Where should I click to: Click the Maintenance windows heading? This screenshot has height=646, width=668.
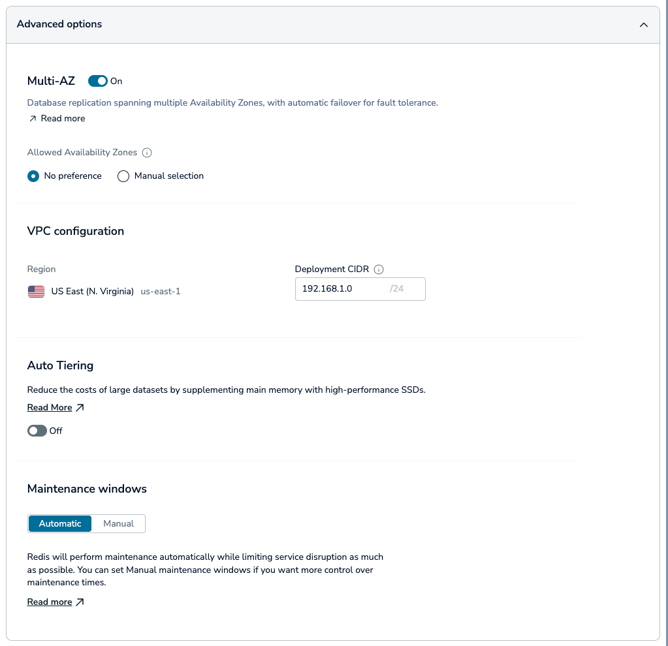point(87,489)
